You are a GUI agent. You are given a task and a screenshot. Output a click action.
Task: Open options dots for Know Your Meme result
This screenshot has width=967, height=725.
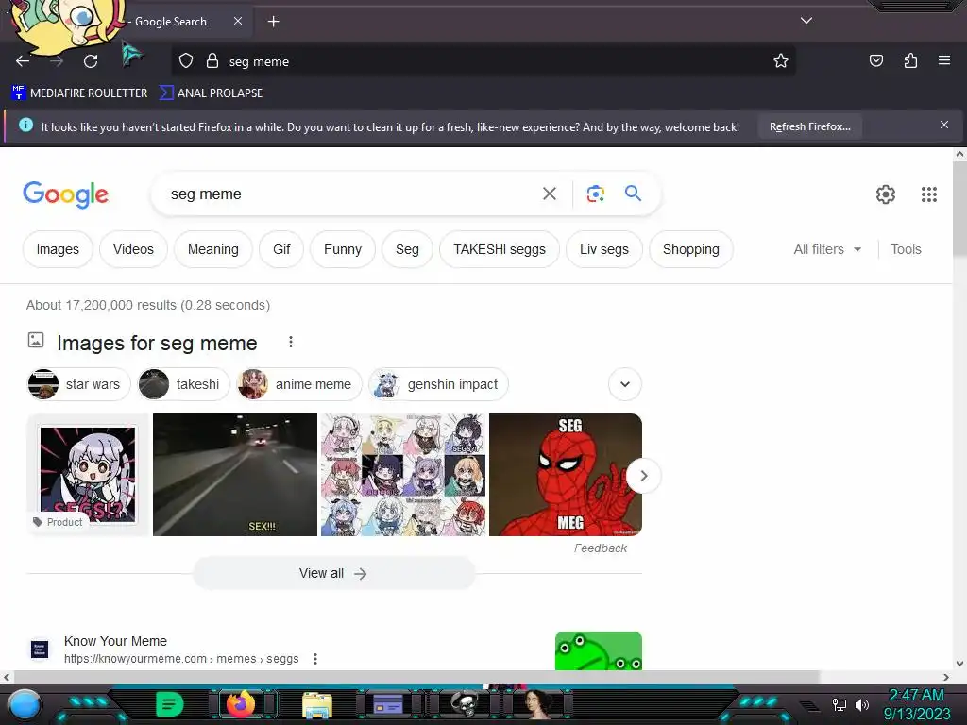pyautogui.click(x=315, y=659)
